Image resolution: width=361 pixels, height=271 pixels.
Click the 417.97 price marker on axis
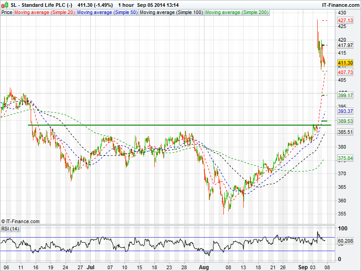[x=345, y=45]
